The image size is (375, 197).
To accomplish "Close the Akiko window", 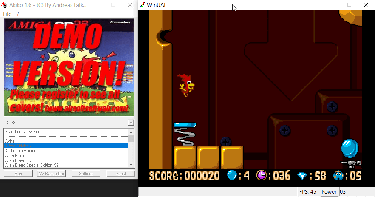I will point(130,5).
